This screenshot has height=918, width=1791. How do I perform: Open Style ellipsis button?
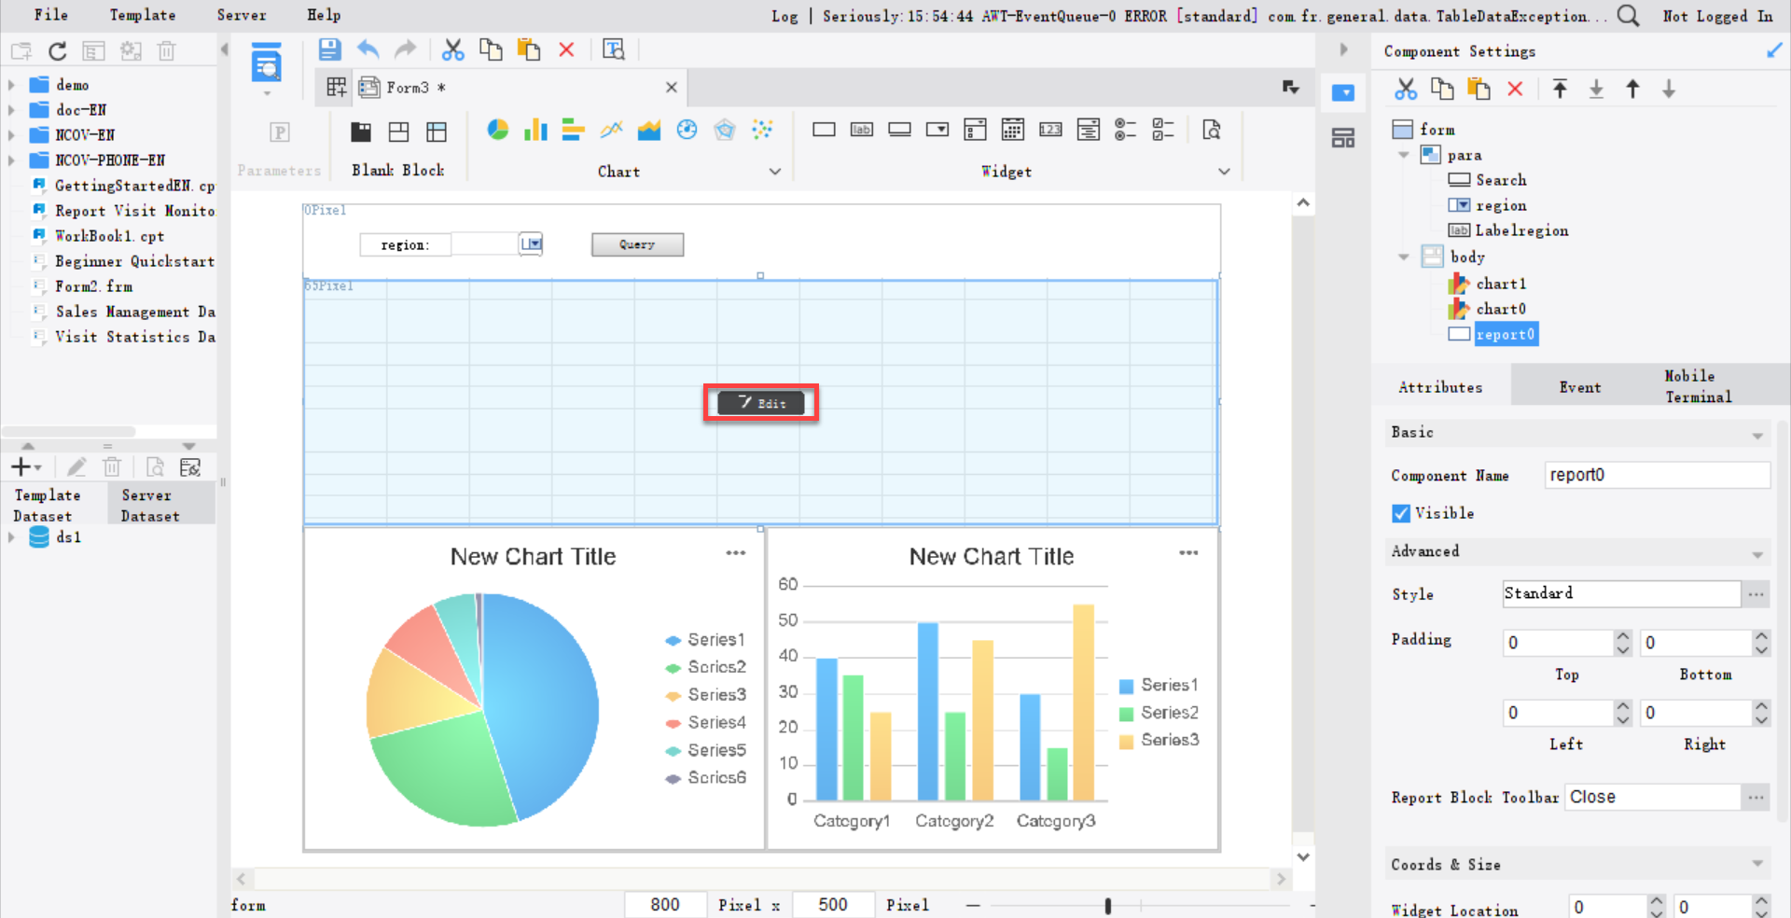pos(1756,594)
